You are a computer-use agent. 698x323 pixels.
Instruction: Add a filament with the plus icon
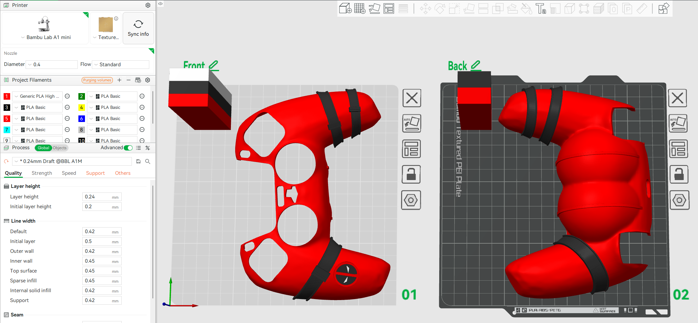(119, 80)
